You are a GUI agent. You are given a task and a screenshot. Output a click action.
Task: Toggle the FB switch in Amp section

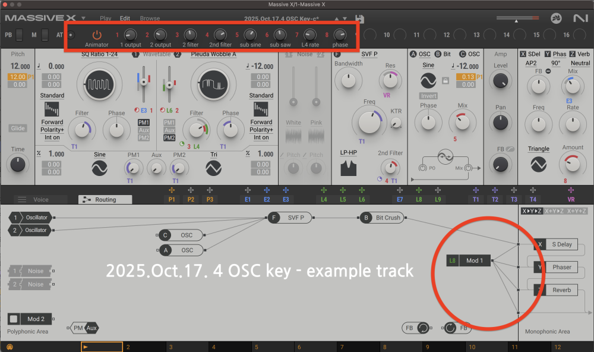510,149
